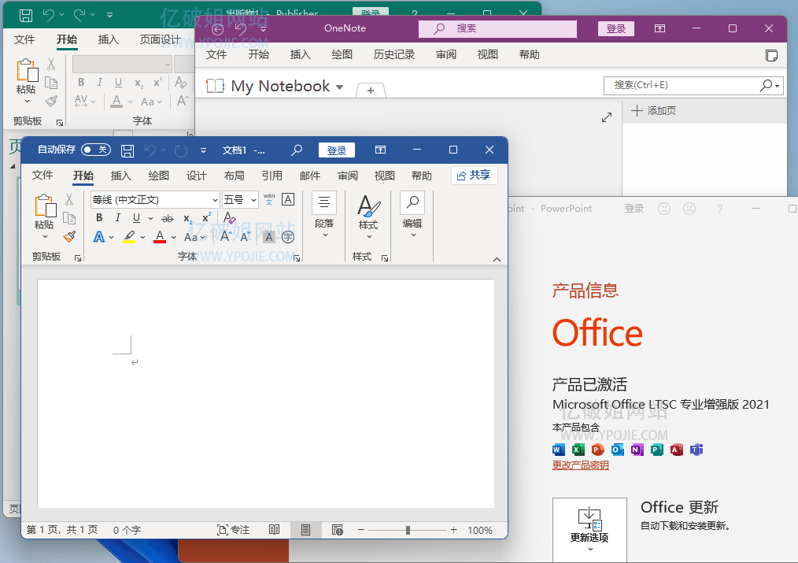Click the 更改产品密钥 link

point(580,465)
